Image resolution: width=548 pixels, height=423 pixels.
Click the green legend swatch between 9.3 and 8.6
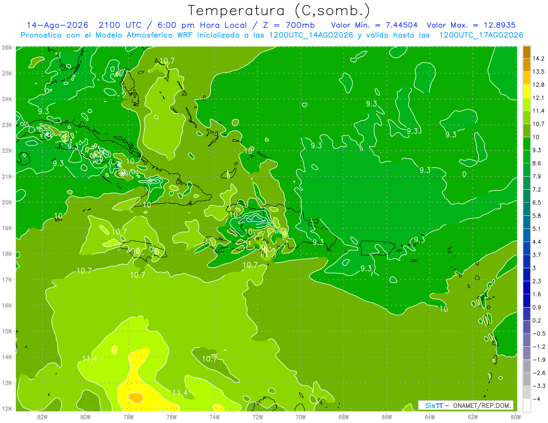click(526, 157)
